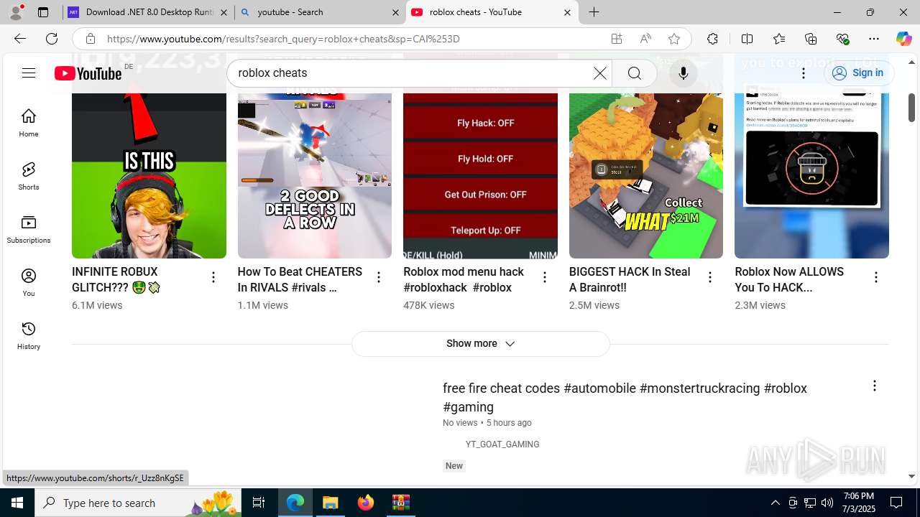
Task: Open options for Roblox mod menu hack short
Action: tap(545, 277)
